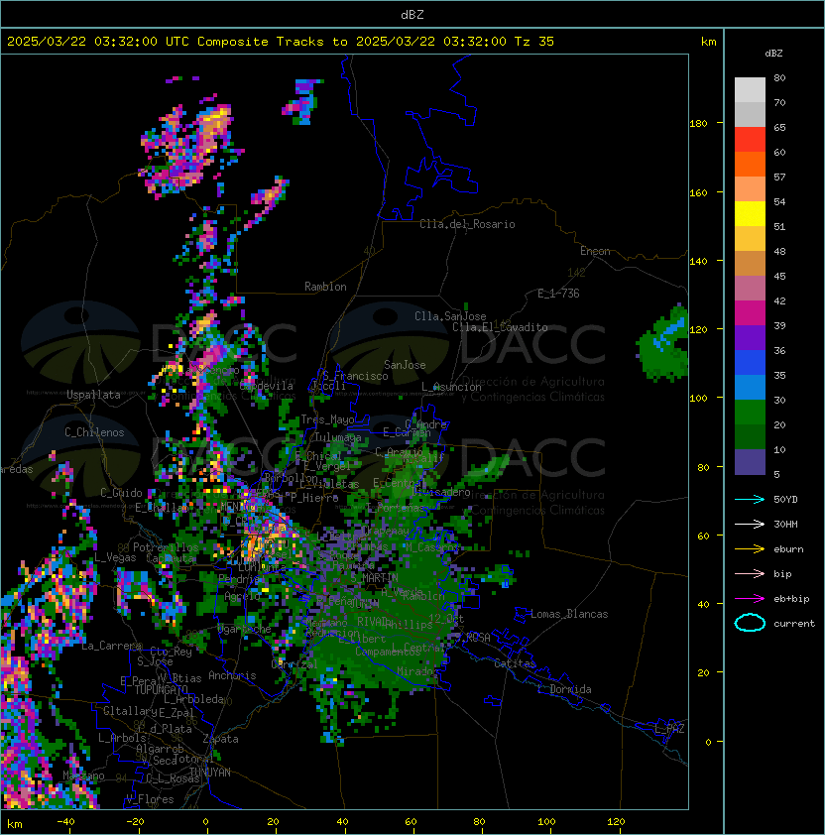Click the V_Flores label

point(150,799)
